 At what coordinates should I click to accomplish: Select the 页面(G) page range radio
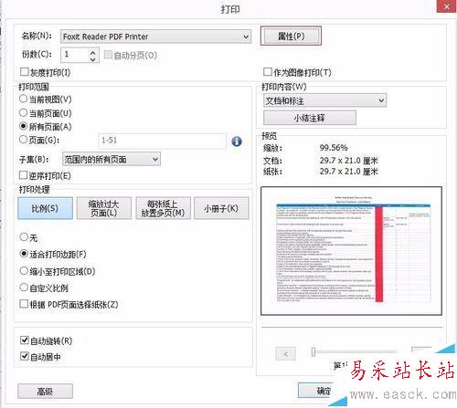point(23,140)
